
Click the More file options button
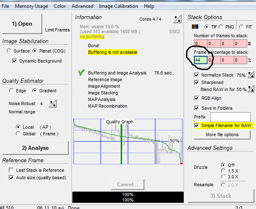(222, 135)
